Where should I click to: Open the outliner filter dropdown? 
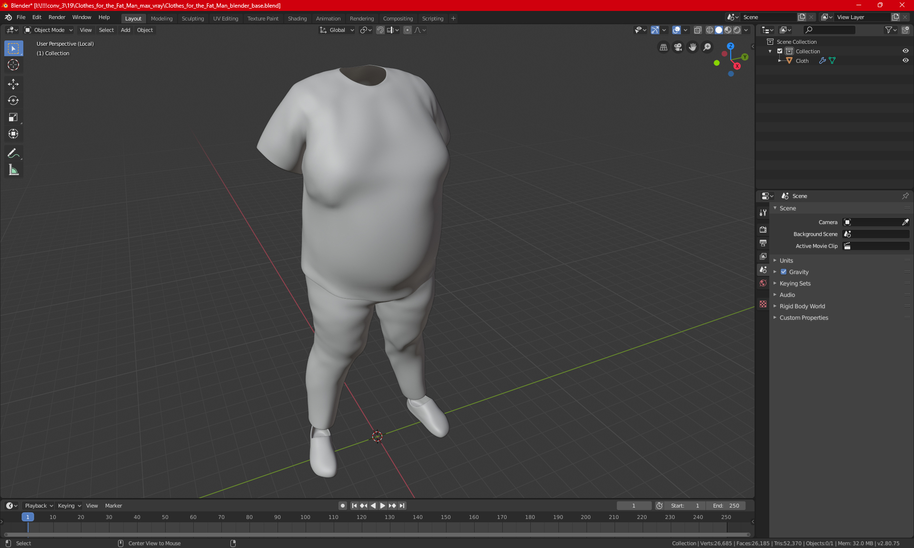point(891,30)
